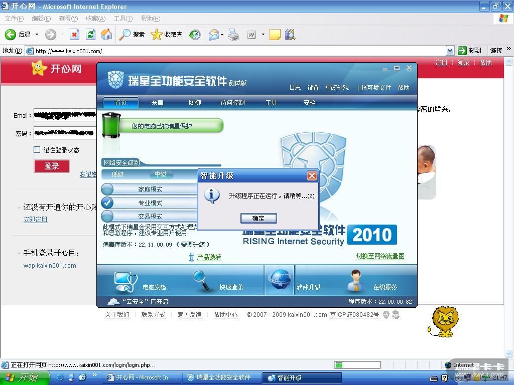Open the address bar dropdown arrow
The height and width of the screenshot is (385, 514).
[x=450, y=51]
